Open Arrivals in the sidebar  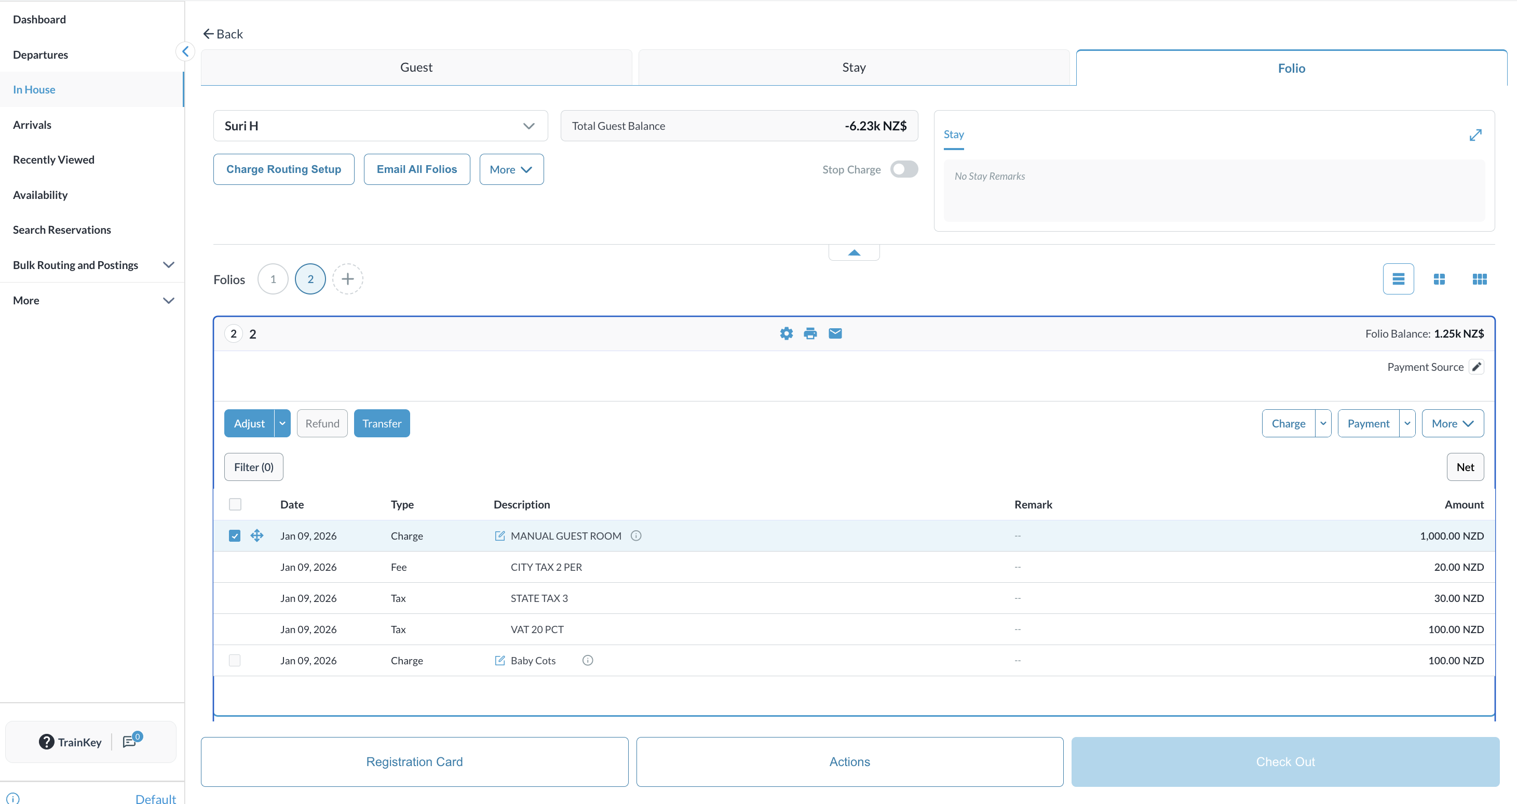32,125
